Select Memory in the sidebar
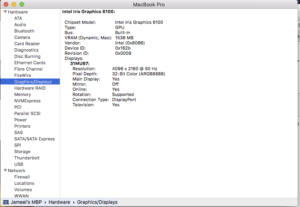The width and height of the screenshot is (300, 207). (23, 94)
